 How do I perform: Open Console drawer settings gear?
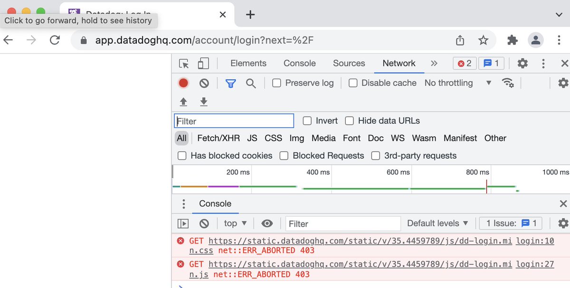[x=563, y=223]
